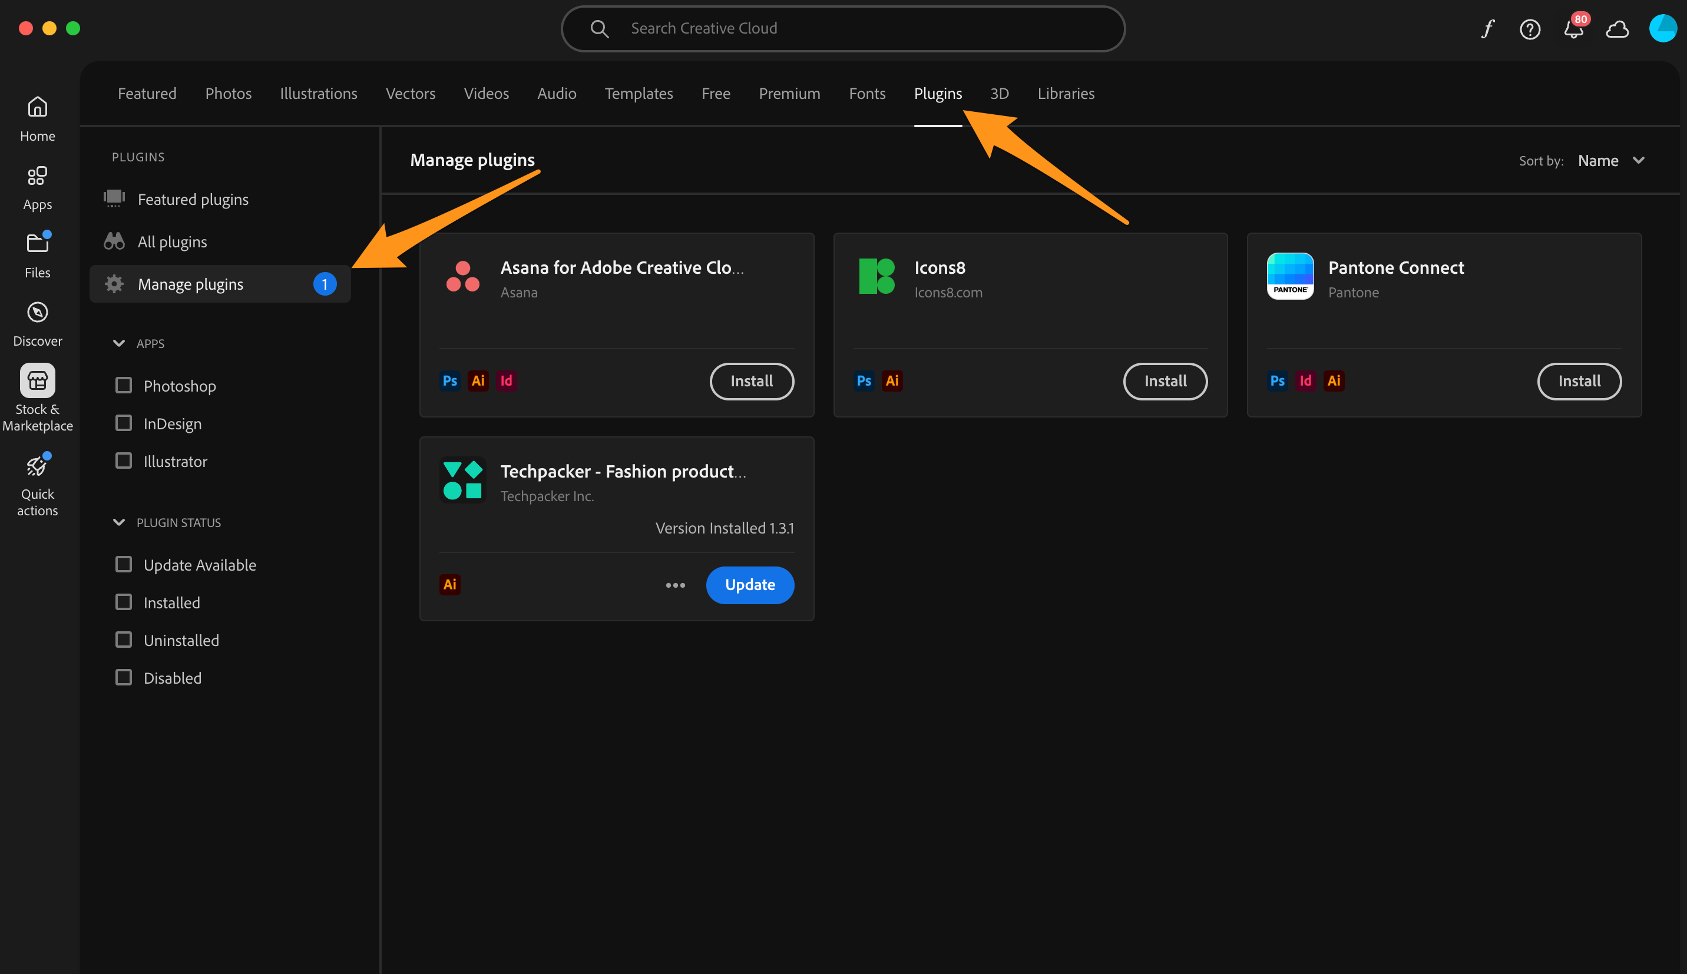The image size is (1687, 974).
Task: Open the cloud sync status icon
Action: [x=1617, y=29]
